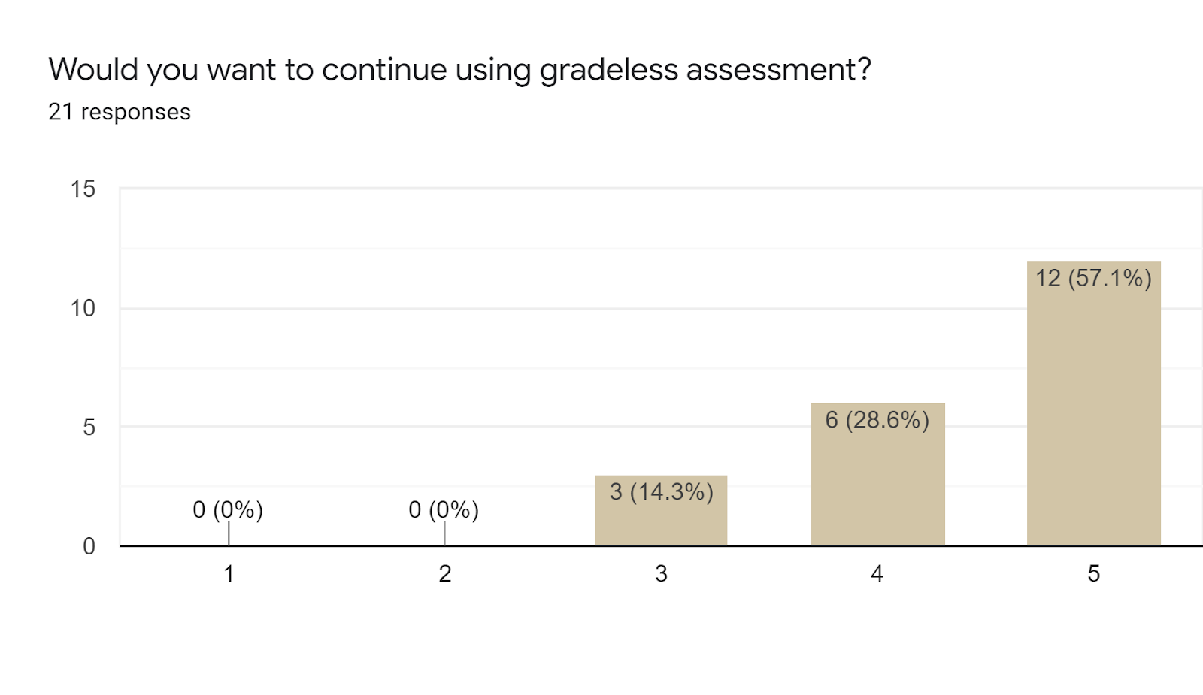This screenshot has width=1203, height=695.
Task: Click the x-axis category label 3
Action: [661, 574]
